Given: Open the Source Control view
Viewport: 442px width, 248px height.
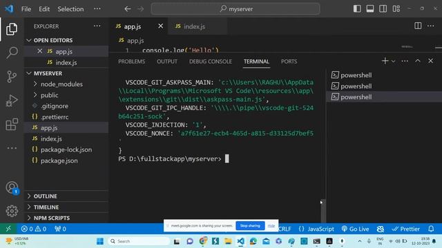Looking at the screenshot, I should tap(12, 76).
